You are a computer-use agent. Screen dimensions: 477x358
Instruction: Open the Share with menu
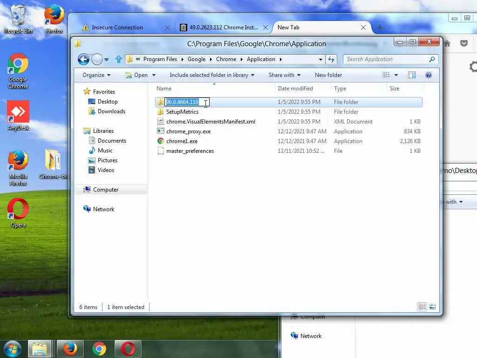[285, 75]
